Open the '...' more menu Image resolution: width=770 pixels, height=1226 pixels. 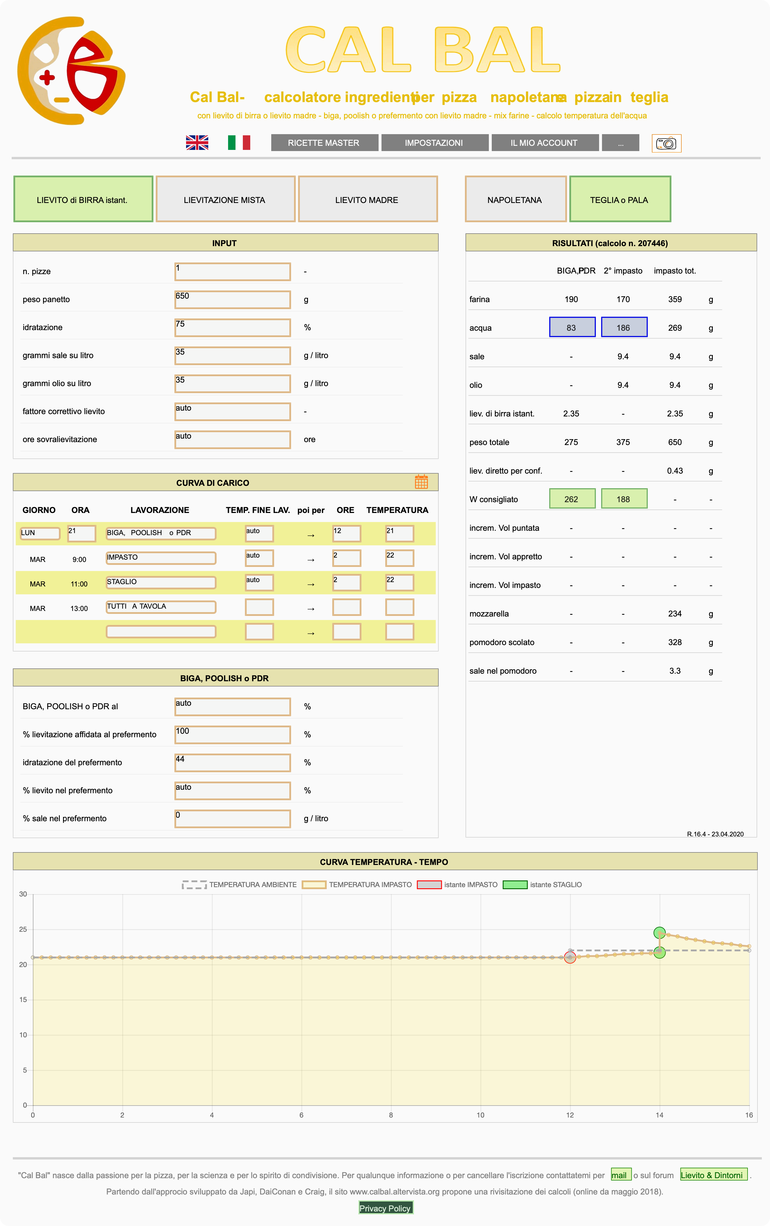pos(620,143)
